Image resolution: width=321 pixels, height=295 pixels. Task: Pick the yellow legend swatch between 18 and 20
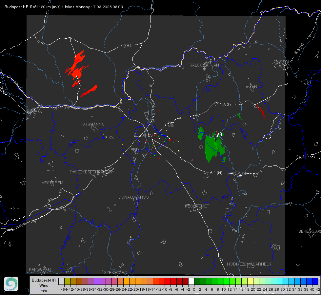pos(250,281)
